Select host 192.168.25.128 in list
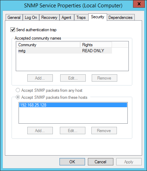Image resolution: width=147 pixels, height=171 pixels. click(x=73, y=105)
